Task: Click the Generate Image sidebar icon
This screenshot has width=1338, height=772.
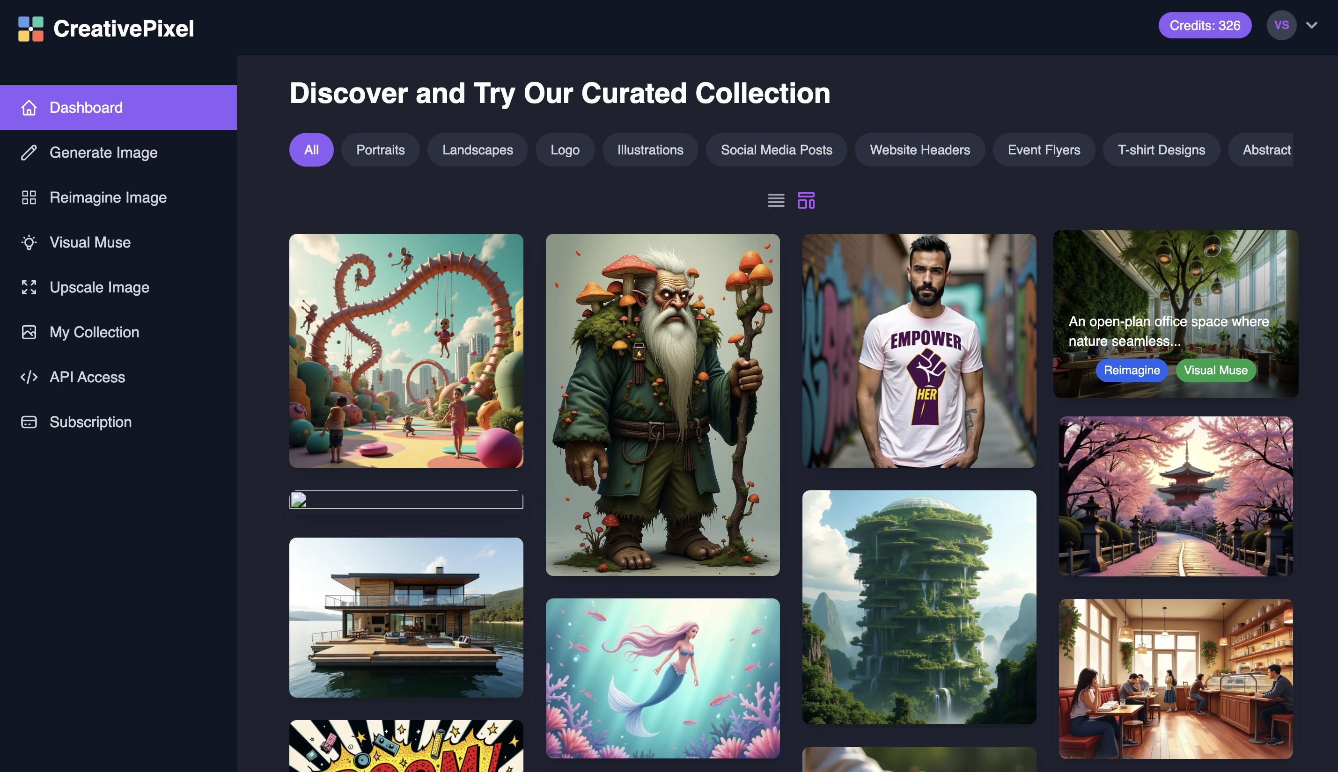Action: pos(28,152)
